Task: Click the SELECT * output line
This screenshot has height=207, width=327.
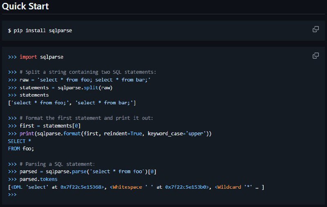Action: click(x=19, y=141)
